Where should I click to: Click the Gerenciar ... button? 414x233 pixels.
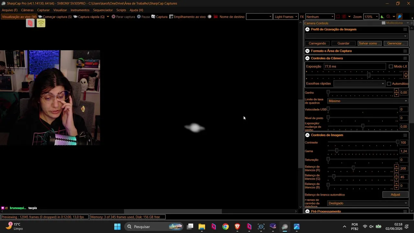click(x=395, y=43)
